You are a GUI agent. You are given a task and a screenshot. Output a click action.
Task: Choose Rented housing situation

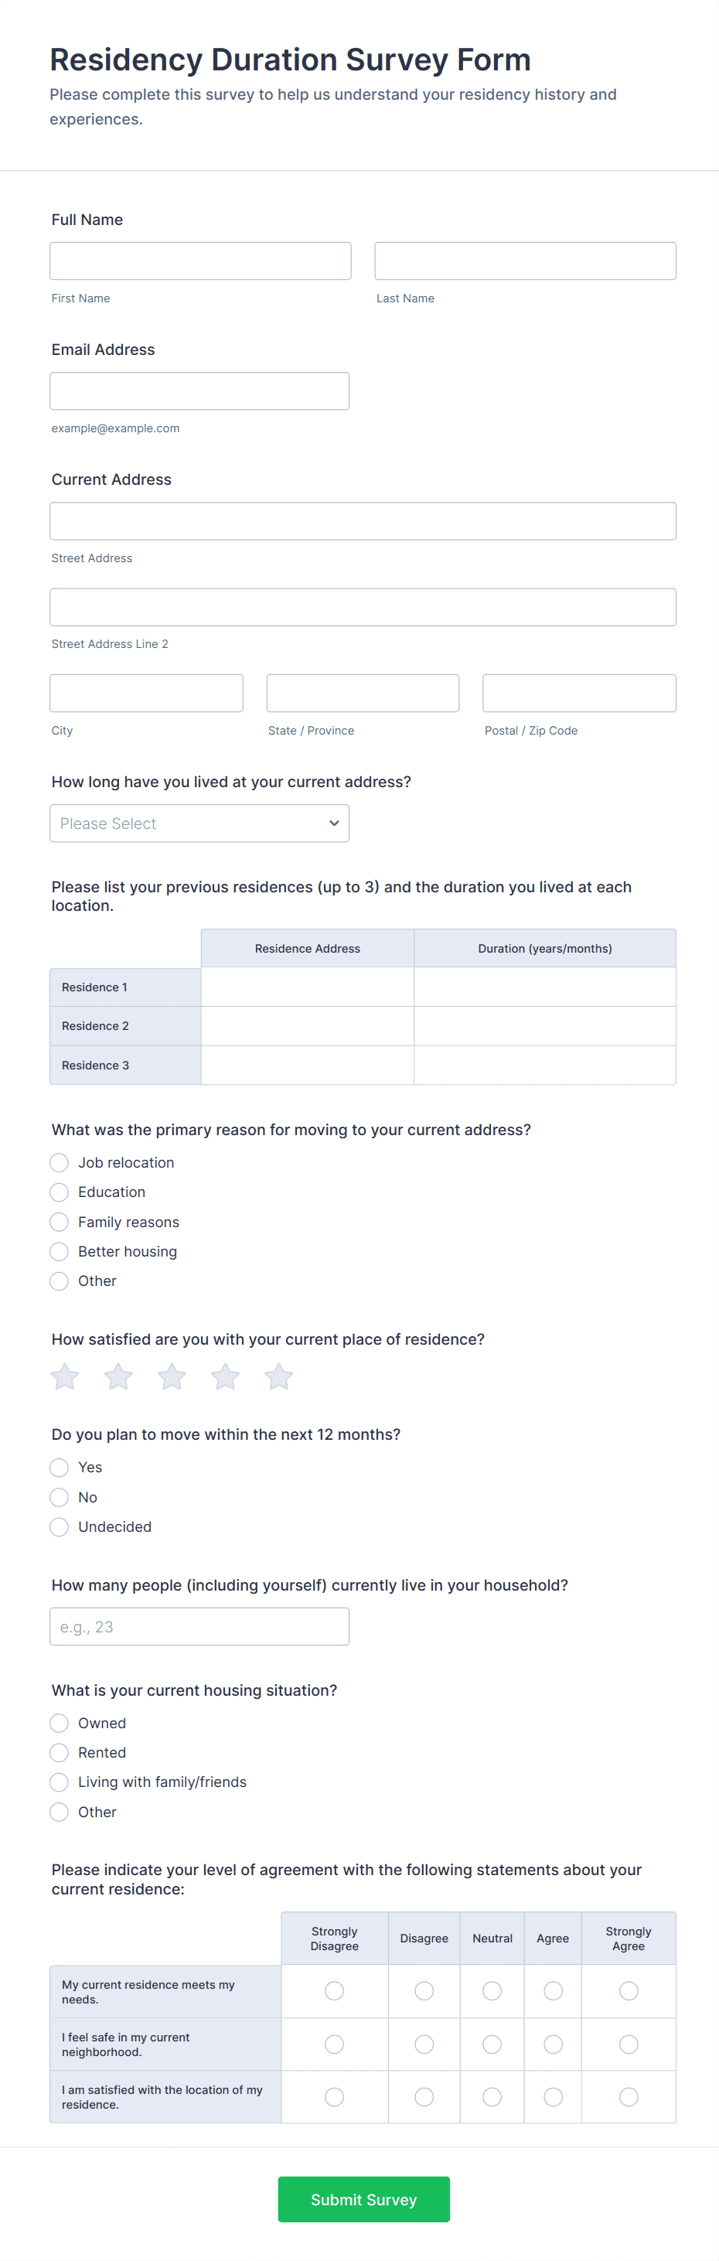(59, 1753)
